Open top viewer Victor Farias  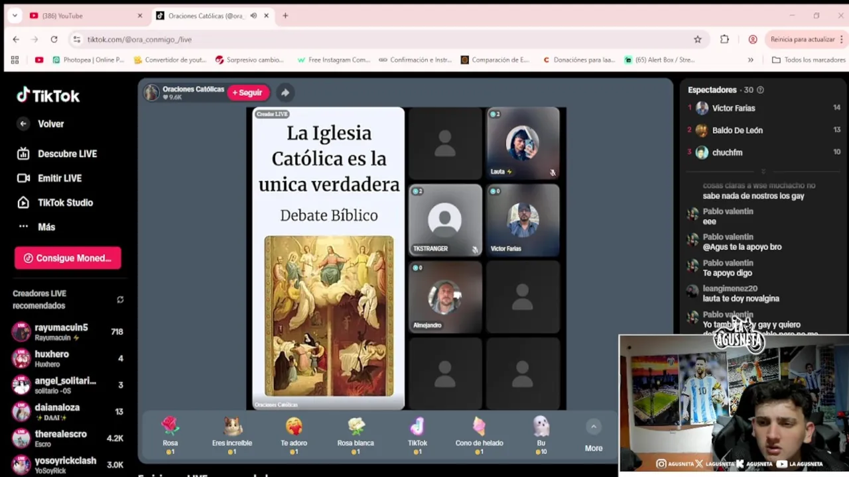pyautogui.click(x=763, y=108)
